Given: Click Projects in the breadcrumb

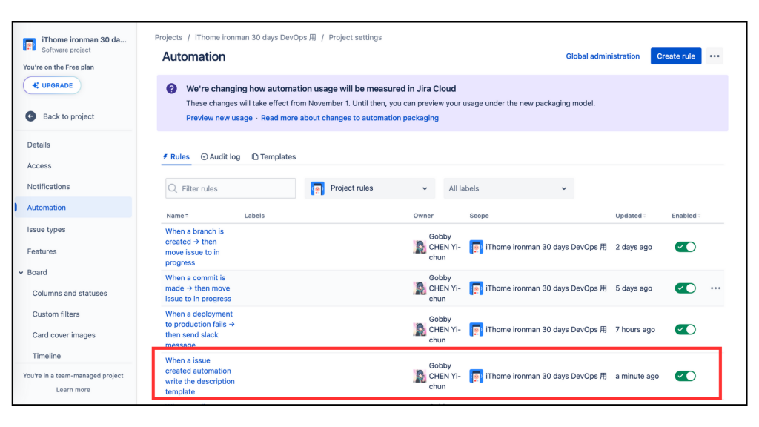Looking at the screenshot, I should [168, 37].
